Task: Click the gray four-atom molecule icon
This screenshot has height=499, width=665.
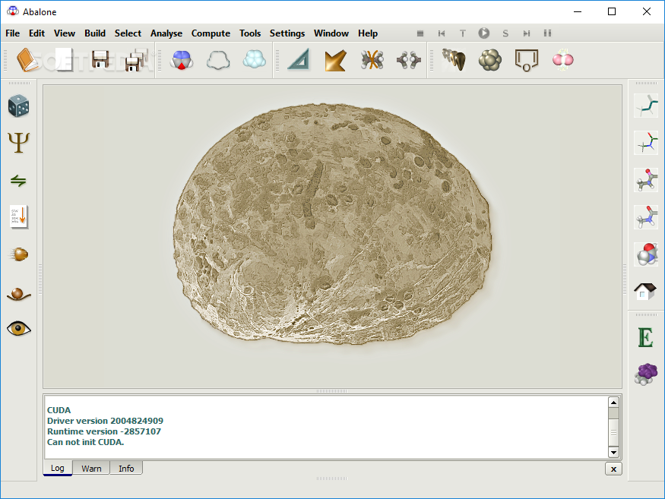Action: point(409,60)
